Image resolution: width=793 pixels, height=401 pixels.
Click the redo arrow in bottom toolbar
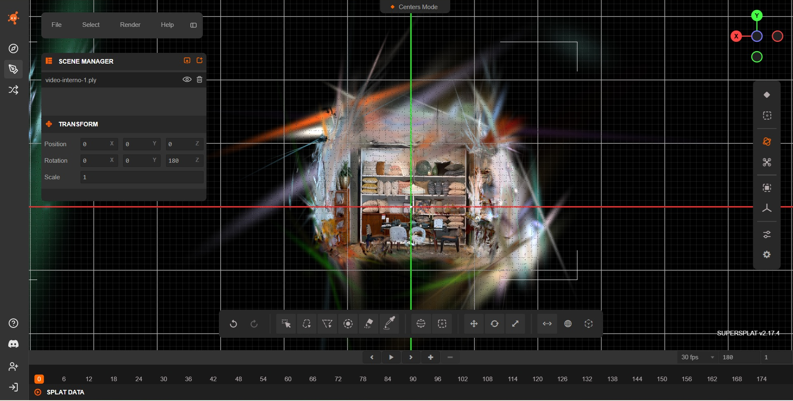254,324
